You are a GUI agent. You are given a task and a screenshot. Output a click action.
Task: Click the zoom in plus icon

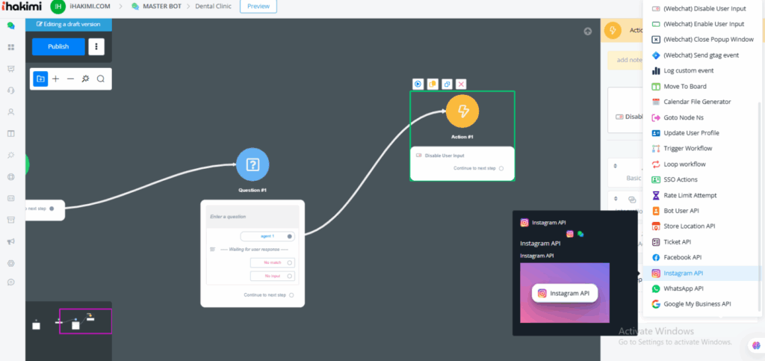pyautogui.click(x=55, y=78)
